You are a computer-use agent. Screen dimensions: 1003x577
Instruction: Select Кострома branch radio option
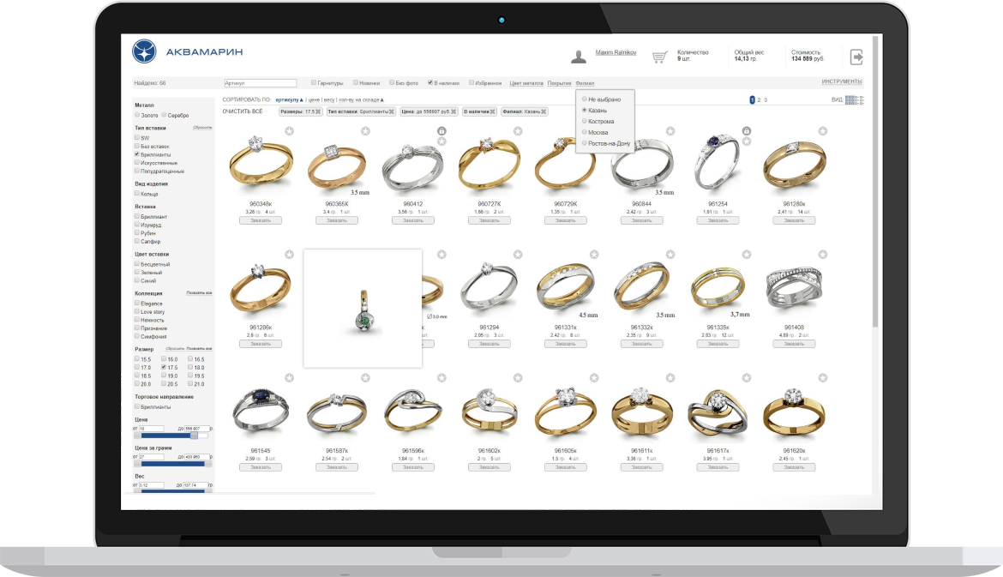point(585,121)
